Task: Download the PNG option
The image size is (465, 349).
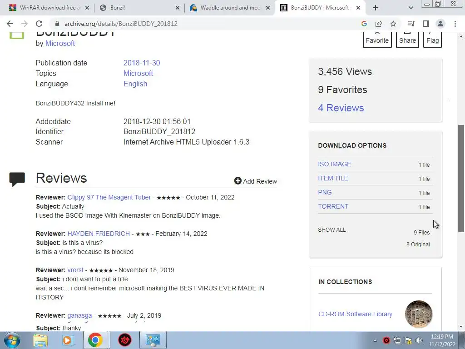Action: click(325, 192)
